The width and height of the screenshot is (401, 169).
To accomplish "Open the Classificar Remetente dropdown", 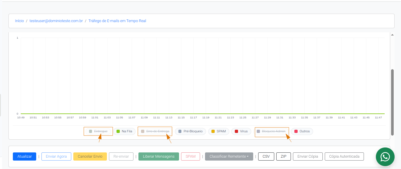I will click(229, 156).
